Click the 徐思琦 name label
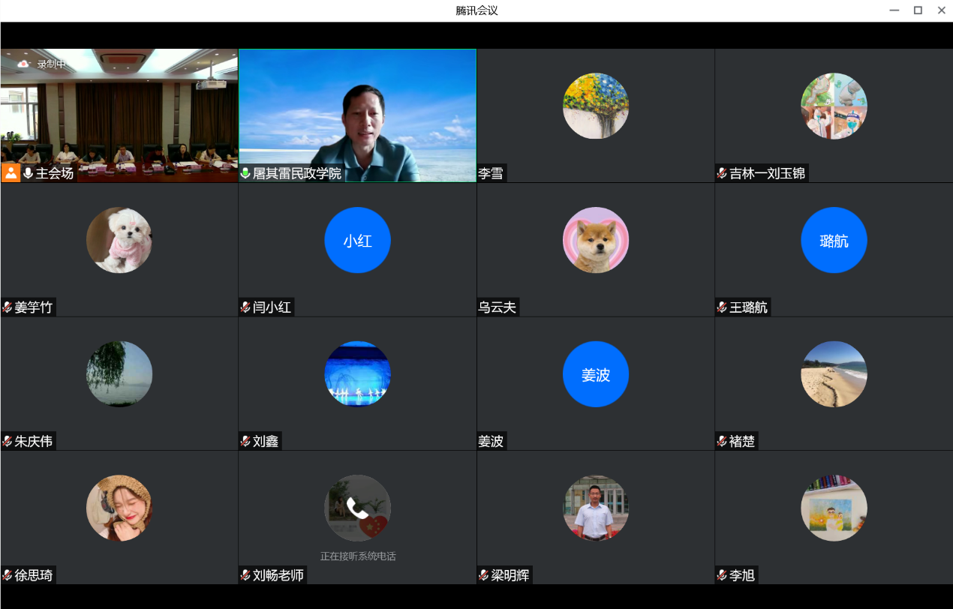The image size is (953, 609). (34, 576)
